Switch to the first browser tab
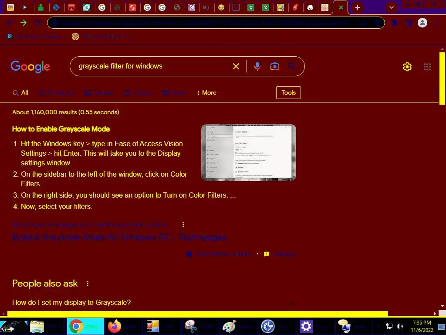 pyautogui.click(x=10, y=8)
